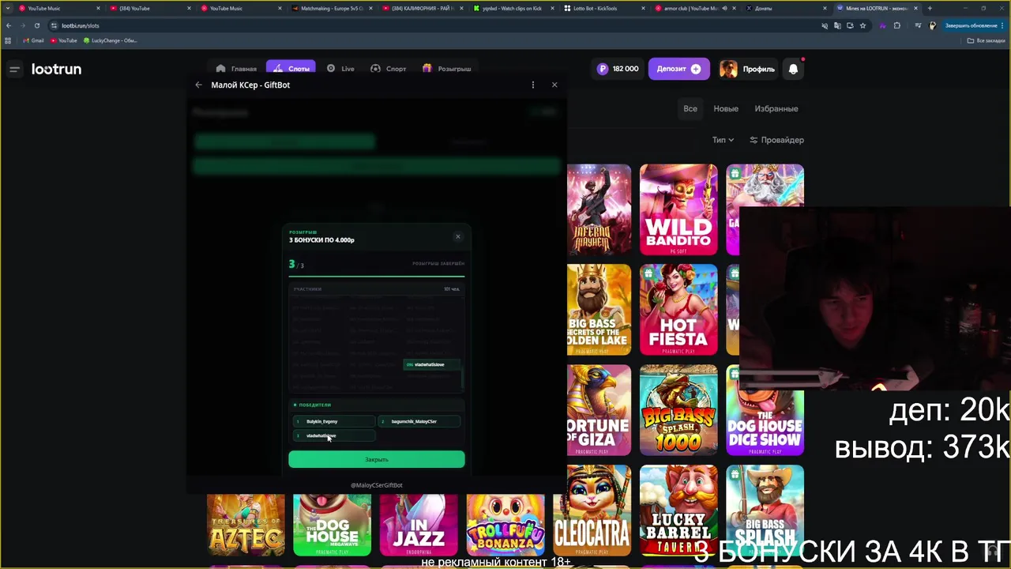Viewport: 1011px width, 569px height.
Task: Close the 3 БОНУСКИ ПО 4.000р dialog
Action: coord(457,236)
